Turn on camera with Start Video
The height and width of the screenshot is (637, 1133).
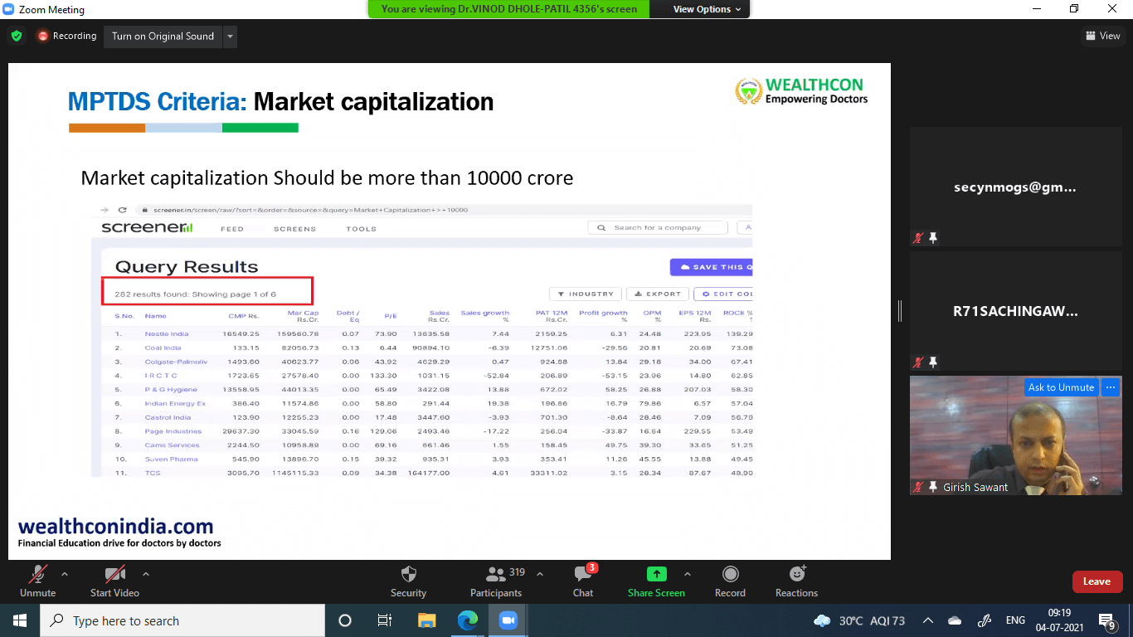pyautogui.click(x=114, y=575)
